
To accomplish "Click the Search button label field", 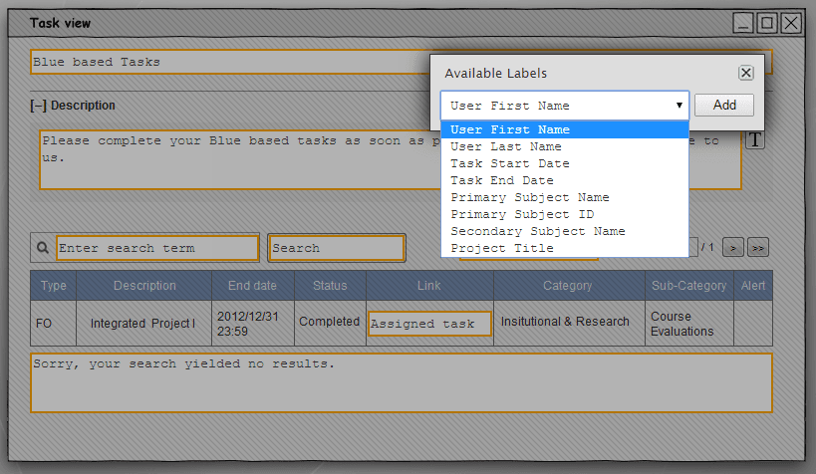I will (x=336, y=248).
